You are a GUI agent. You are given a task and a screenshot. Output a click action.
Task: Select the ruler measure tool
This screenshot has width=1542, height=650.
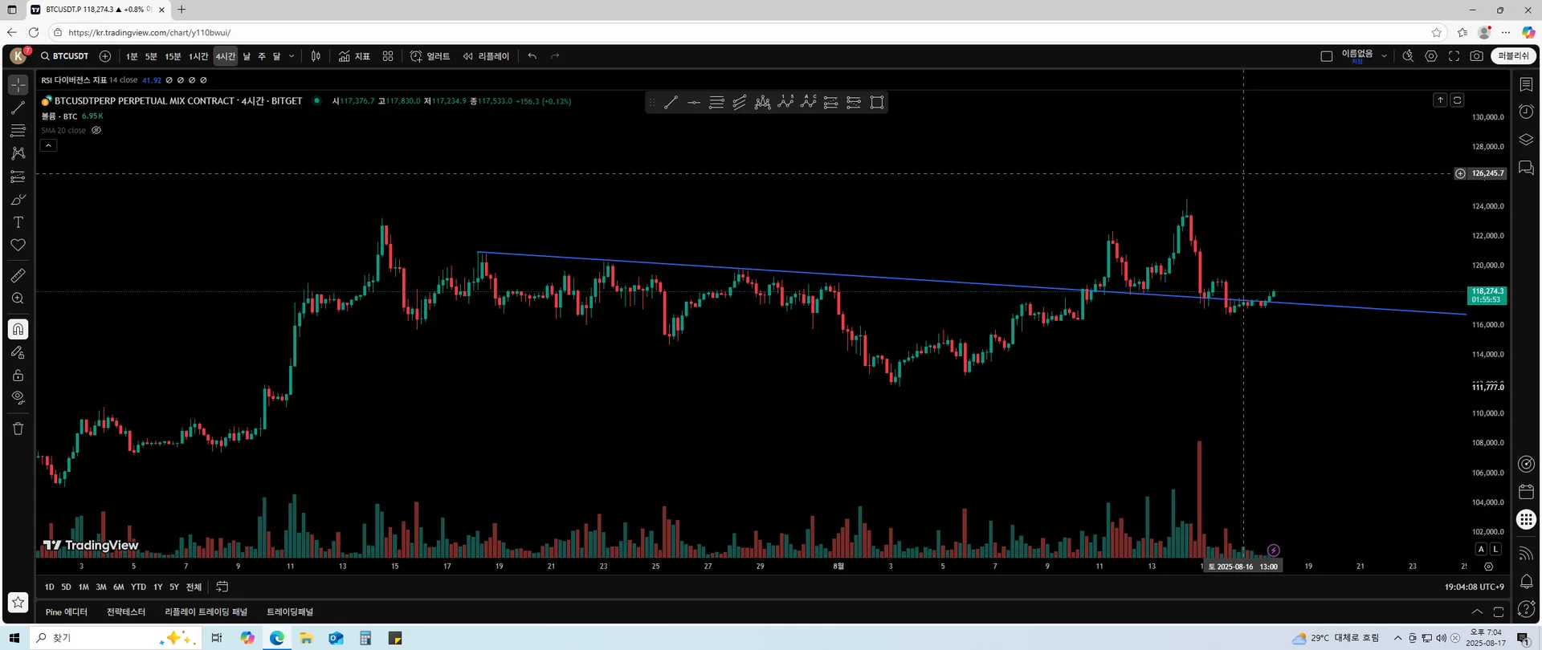[18, 275]
